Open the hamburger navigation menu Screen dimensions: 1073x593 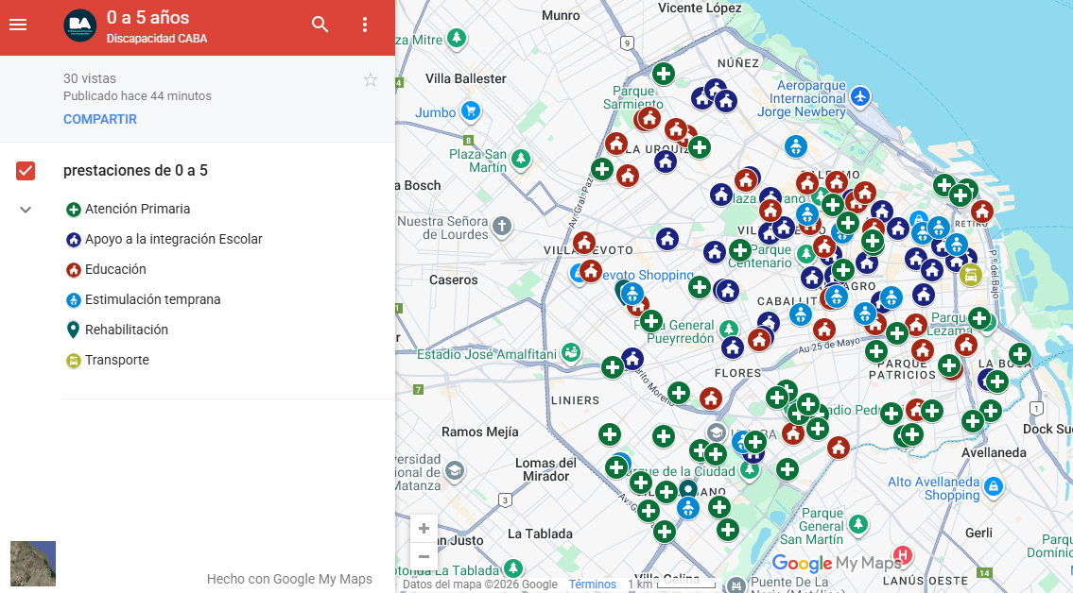[18, 25]
